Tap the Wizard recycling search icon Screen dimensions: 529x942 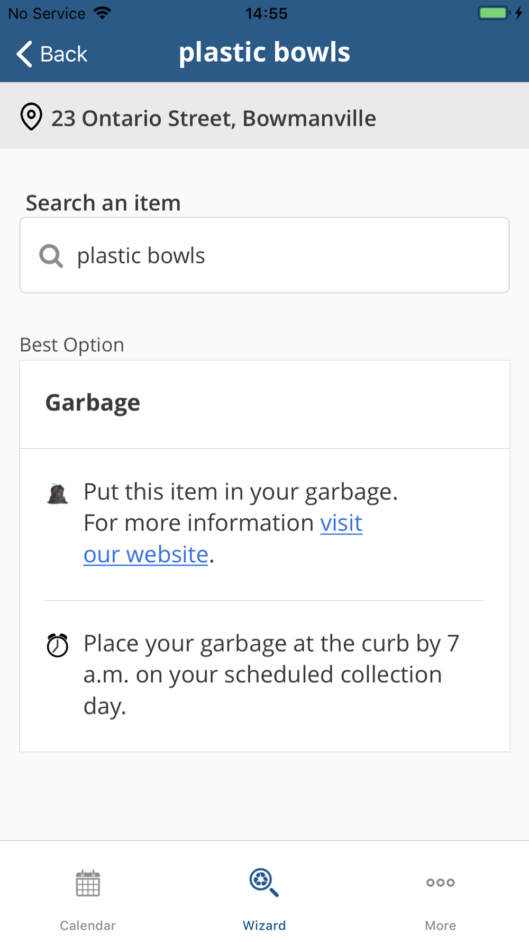point(264,883)
